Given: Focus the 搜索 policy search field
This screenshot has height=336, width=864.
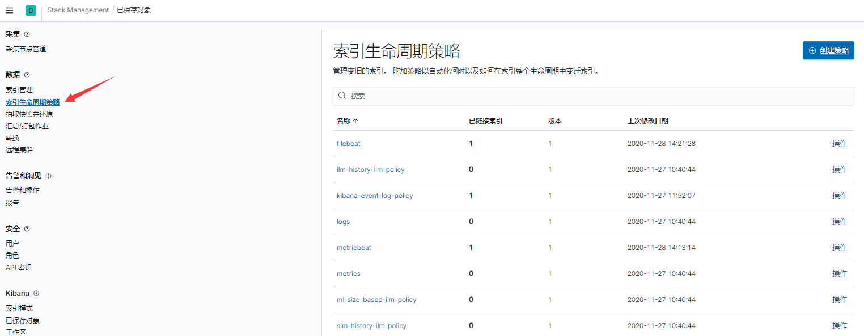Looking at the screenshot, I should (x=593, y=96).
